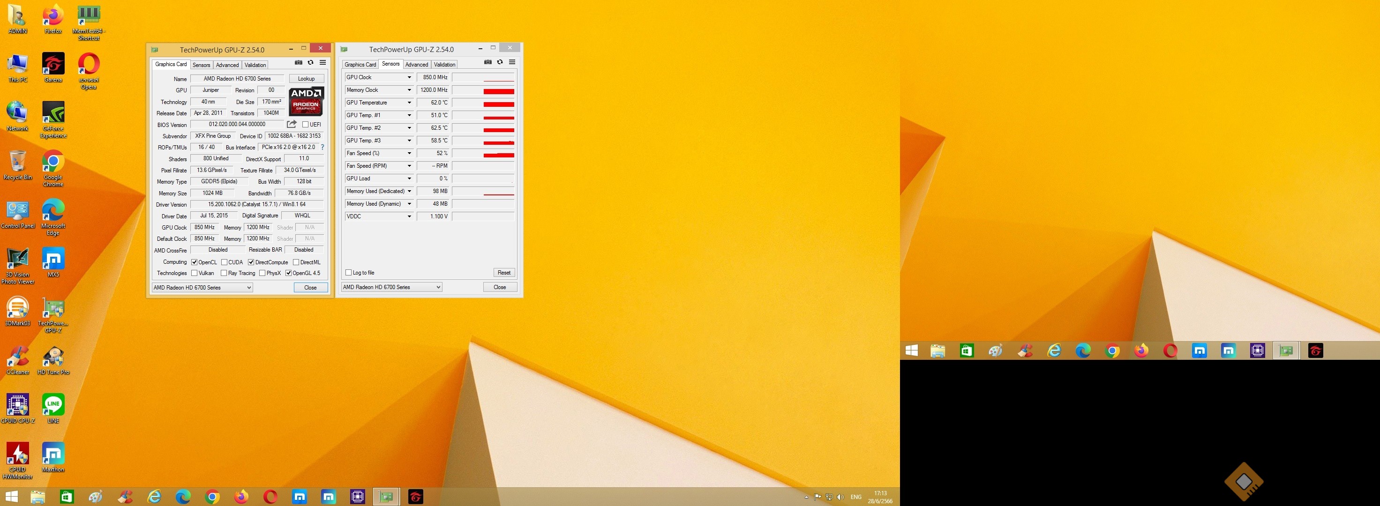This screenshot has width=1380, height=506.
Task: Click the BIOS export share icon
Action: (x=292, y=124)
